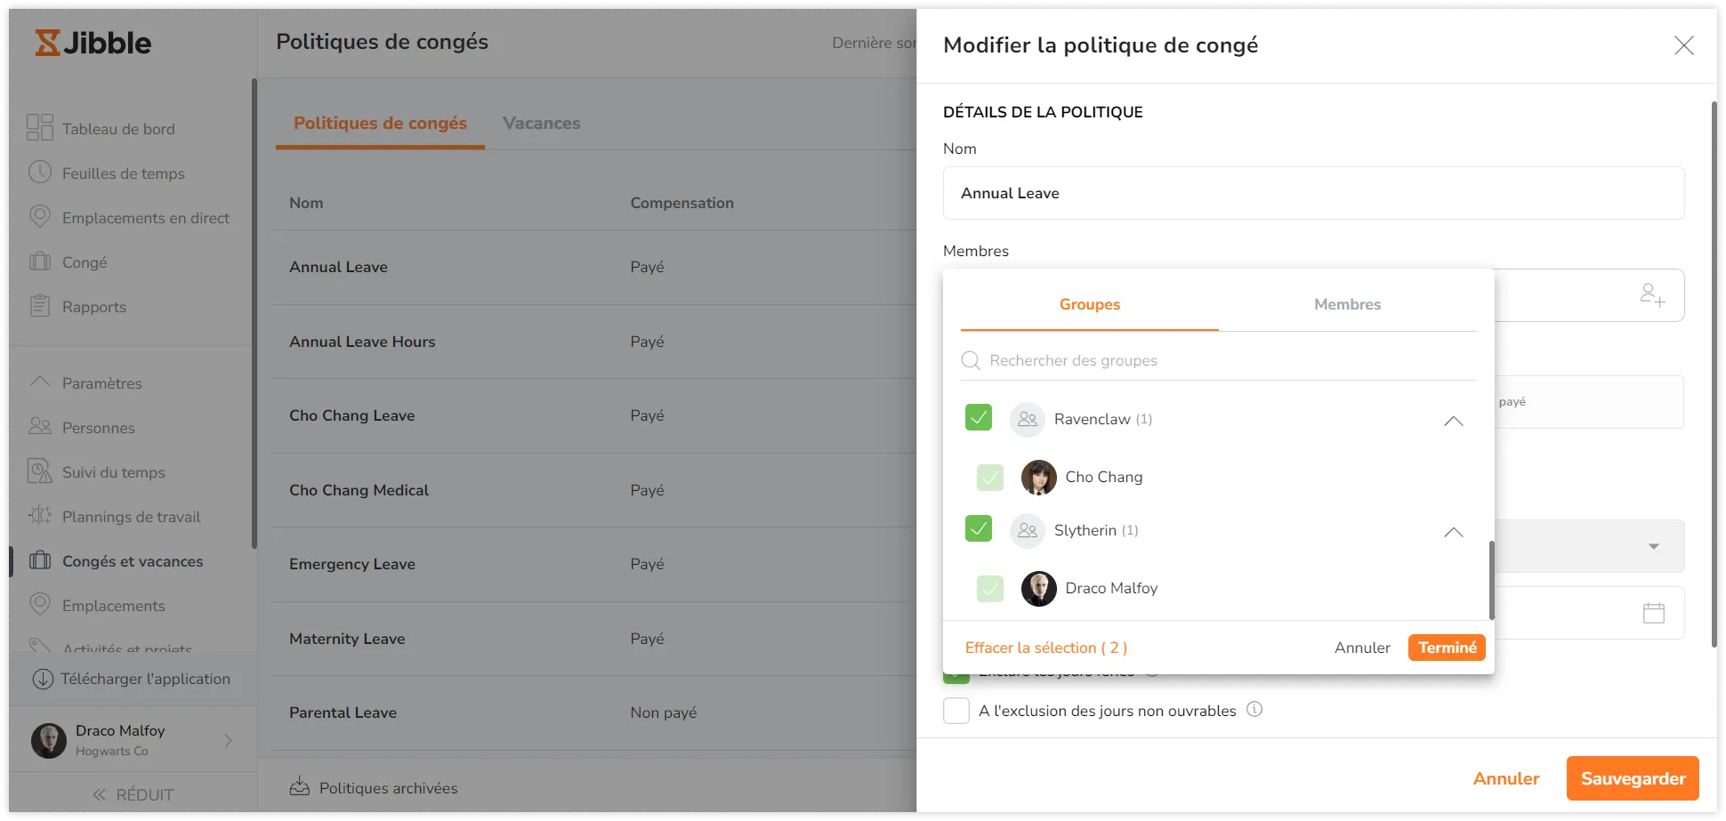The height and width of the screenshot is (821, 1726).
Task: Select the Personnes sidebar icon
Action: click(40, 427)
